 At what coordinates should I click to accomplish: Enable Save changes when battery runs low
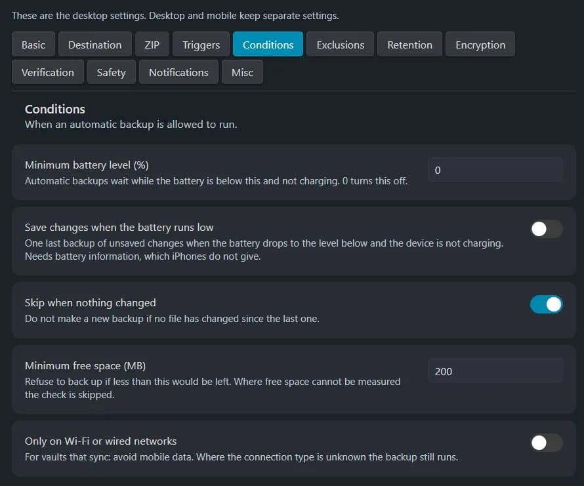547,229
